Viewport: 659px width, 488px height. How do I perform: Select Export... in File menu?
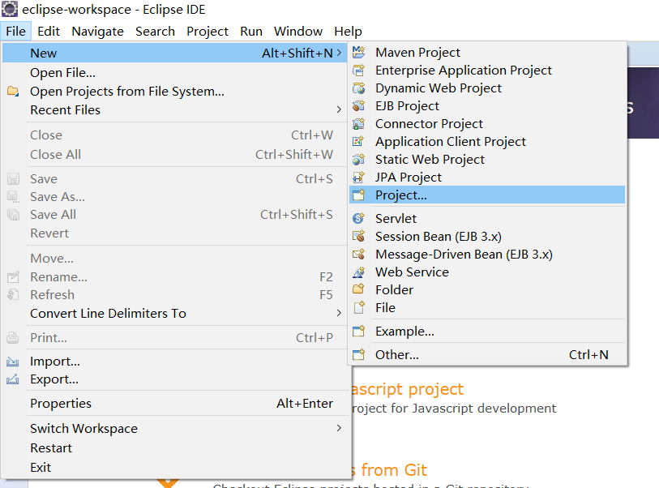(174, 379)
